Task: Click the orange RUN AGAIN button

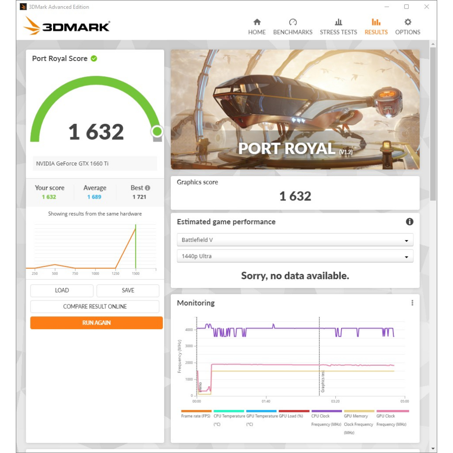Action: click(96, 322)
